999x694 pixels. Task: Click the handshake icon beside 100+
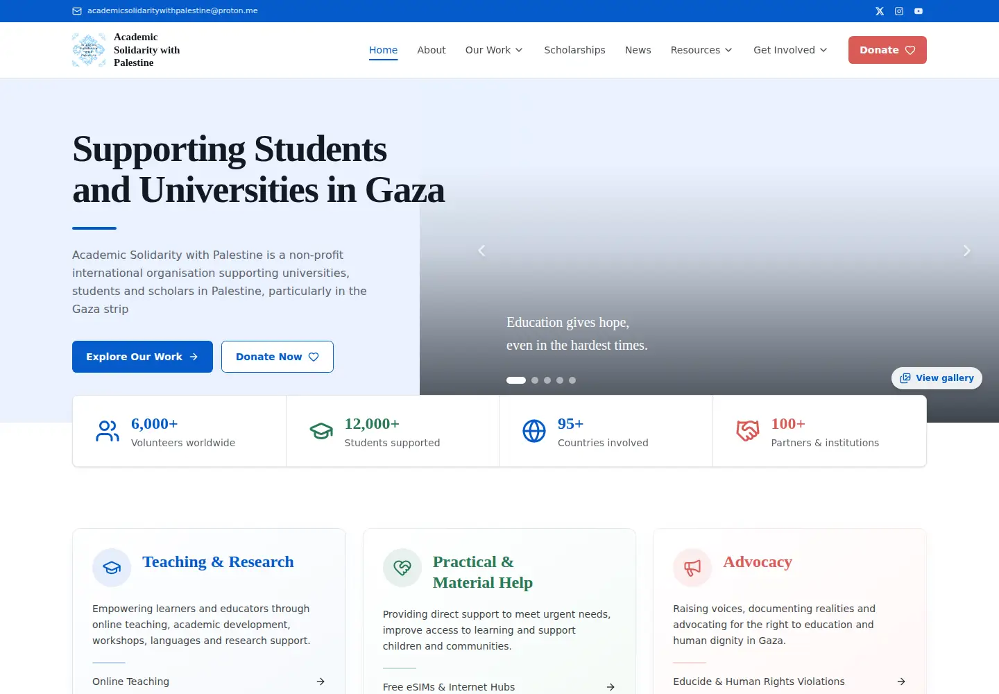(x=748, y=431)
